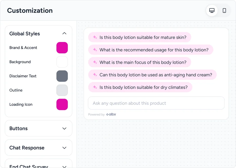The image size is (236, 168).
Task: Click sparkle icon beside recommended usage question
Action: point(95,50)
